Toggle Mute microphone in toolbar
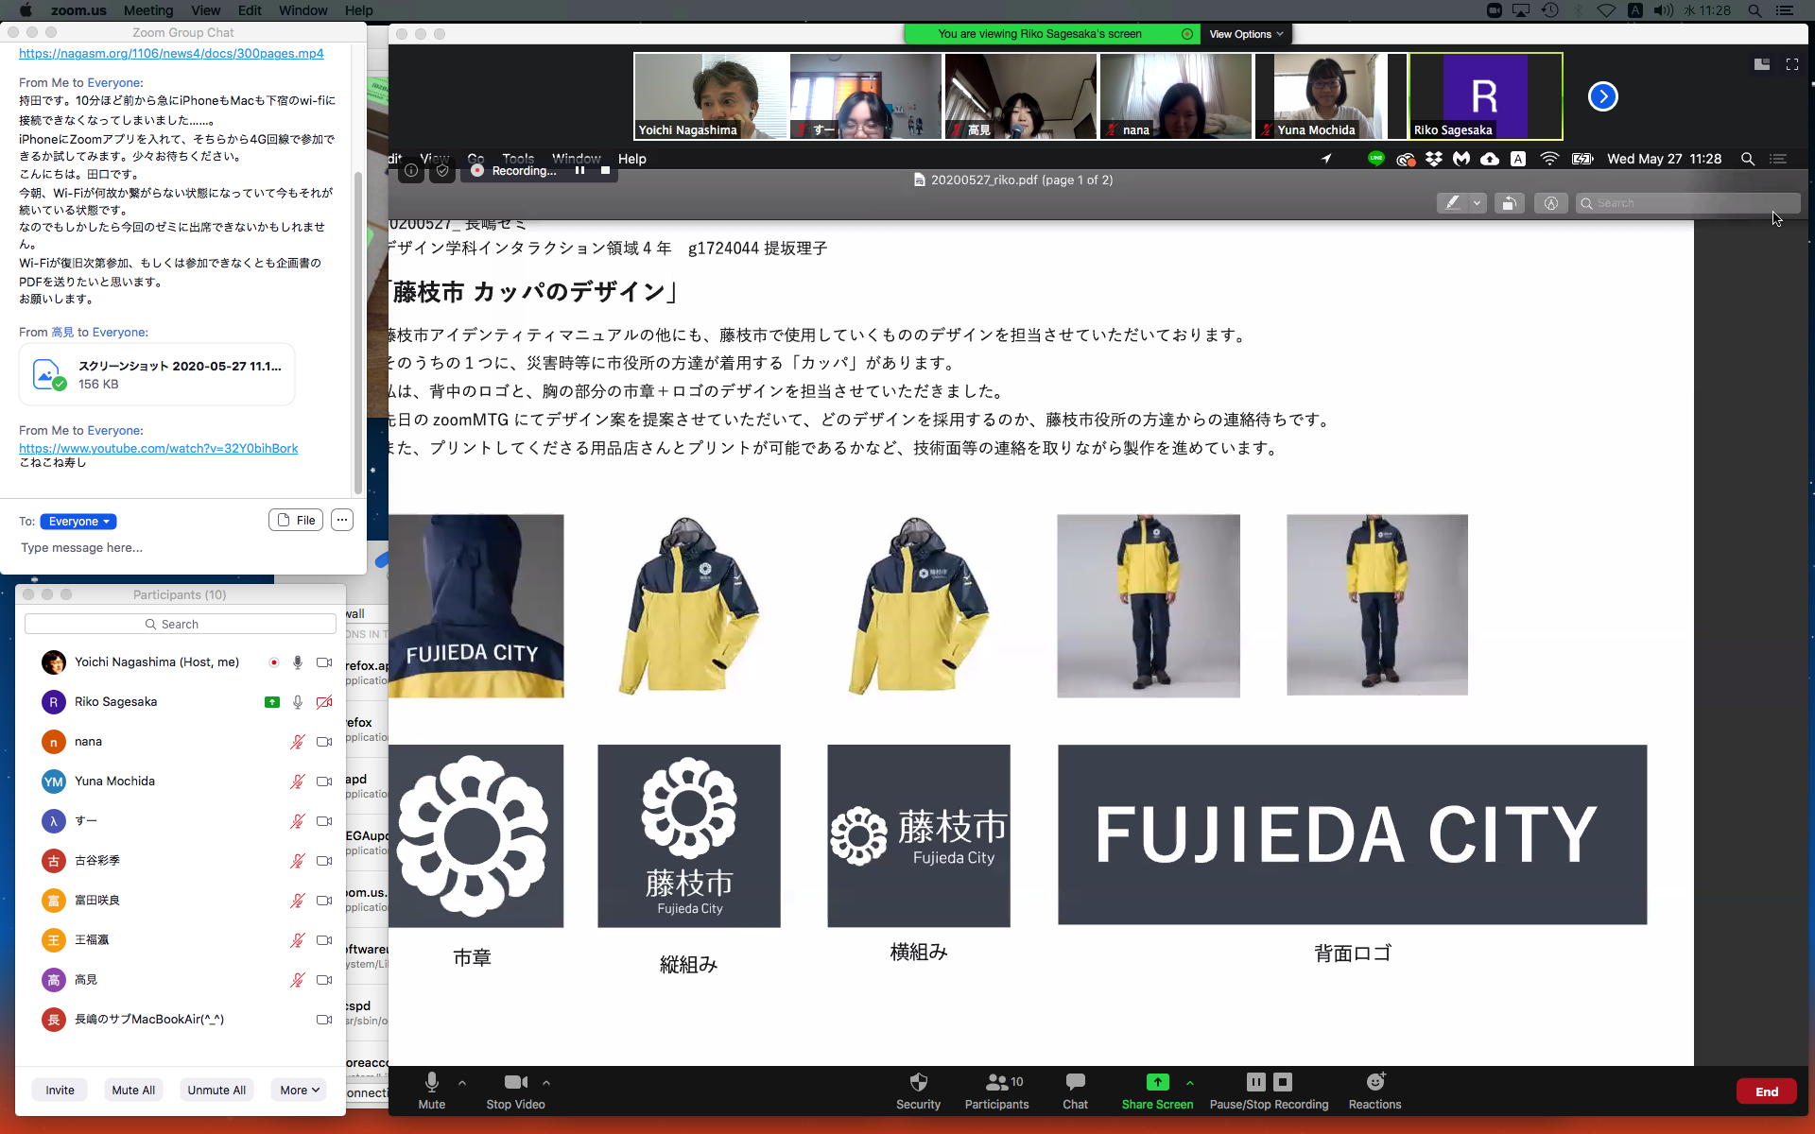The image size is (1815, 1134). tap(431, 1083)
